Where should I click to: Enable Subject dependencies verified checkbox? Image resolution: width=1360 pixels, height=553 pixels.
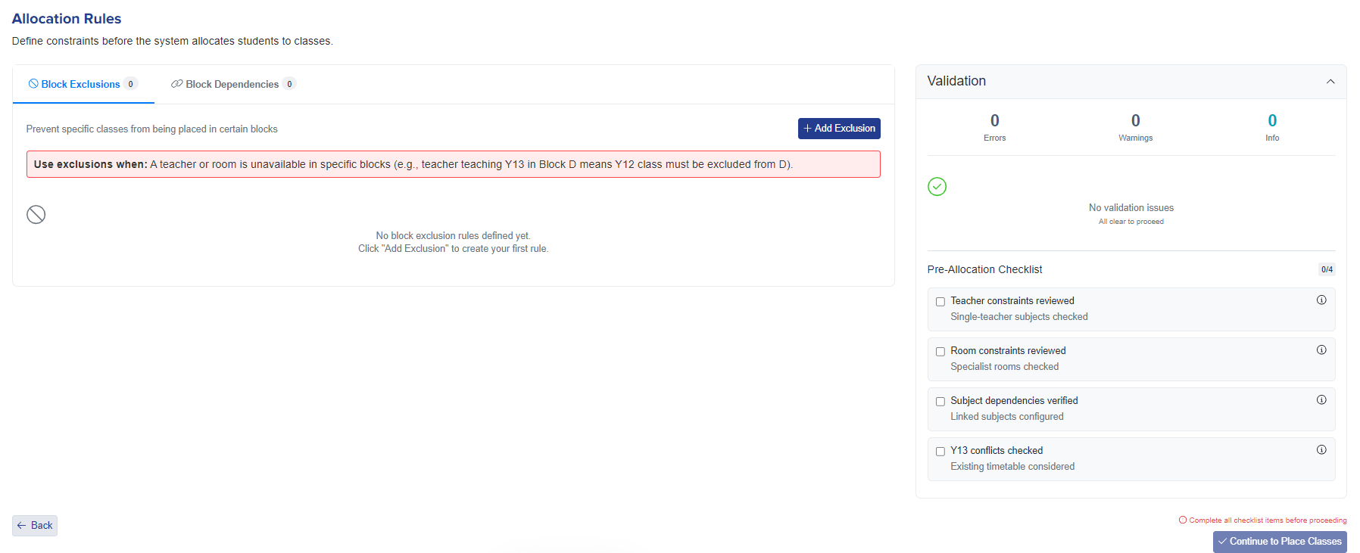pyautogui.click(x=940, y=402)
